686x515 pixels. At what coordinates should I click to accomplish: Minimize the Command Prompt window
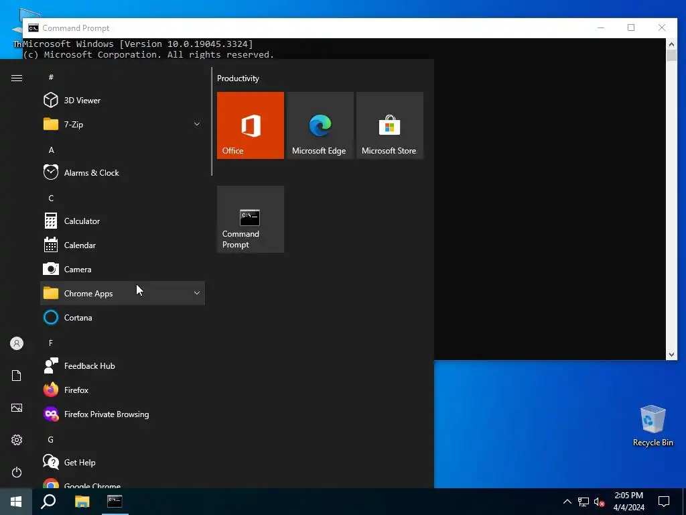pyautogui.click(x=601, y=27)
